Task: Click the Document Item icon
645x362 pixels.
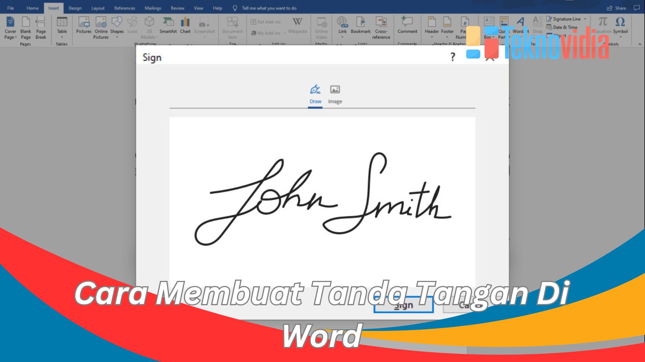Action: (232, 28)
